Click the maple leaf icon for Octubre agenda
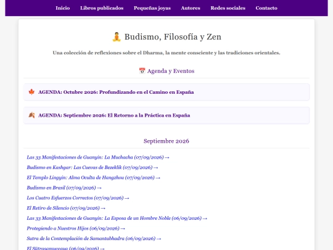 (x=31, y=92)
